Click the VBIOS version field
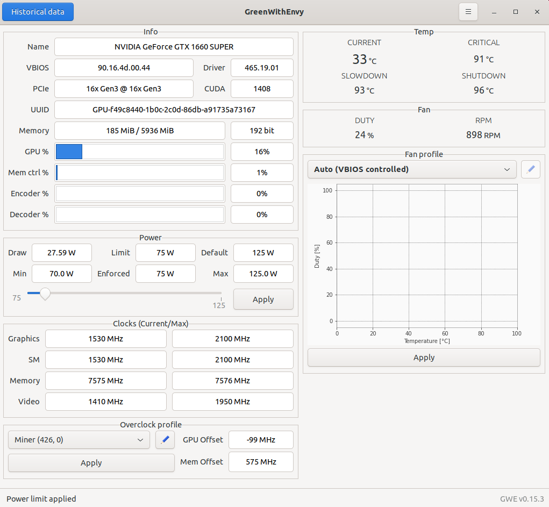 pyautogui.click(x=124, y=68)
